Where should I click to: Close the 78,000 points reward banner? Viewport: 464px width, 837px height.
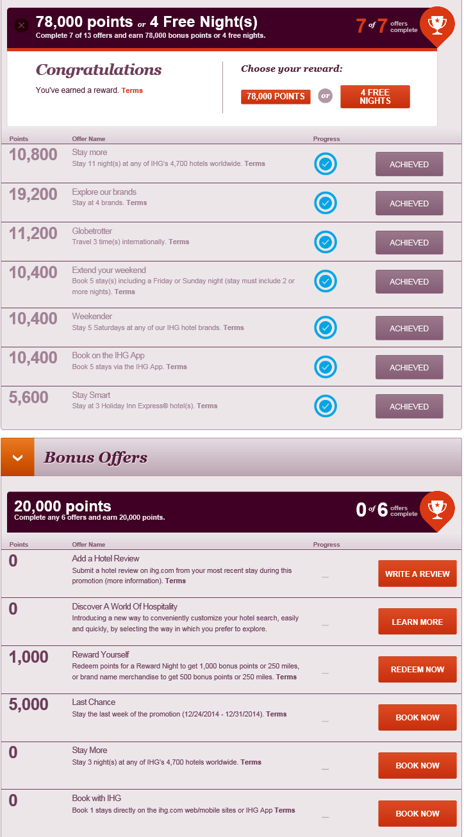click(x=22, y=26)
